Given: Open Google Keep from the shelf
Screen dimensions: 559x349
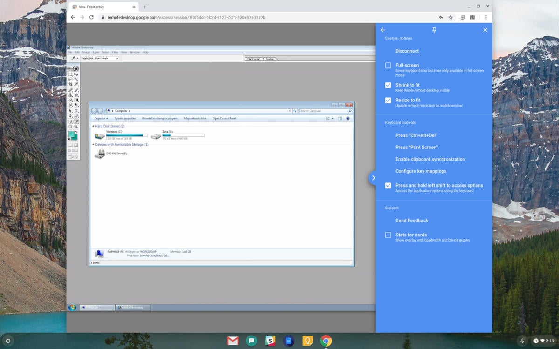Looking at the screenshot, I should (x=307, y=341).
